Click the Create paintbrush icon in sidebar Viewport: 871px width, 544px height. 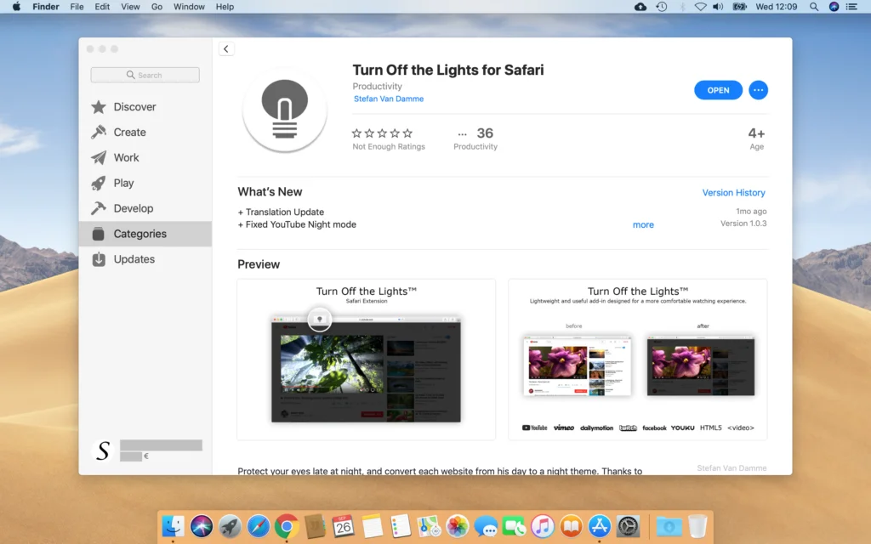99,132
